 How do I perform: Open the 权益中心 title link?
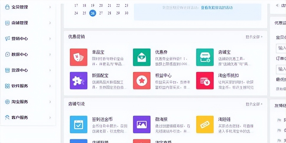coord(163,76)
